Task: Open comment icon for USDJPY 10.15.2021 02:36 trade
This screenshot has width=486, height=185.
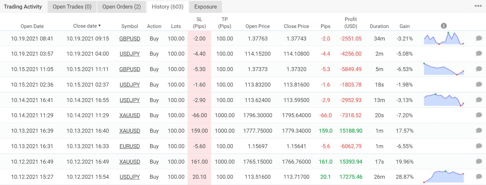Action: (479, 84)
